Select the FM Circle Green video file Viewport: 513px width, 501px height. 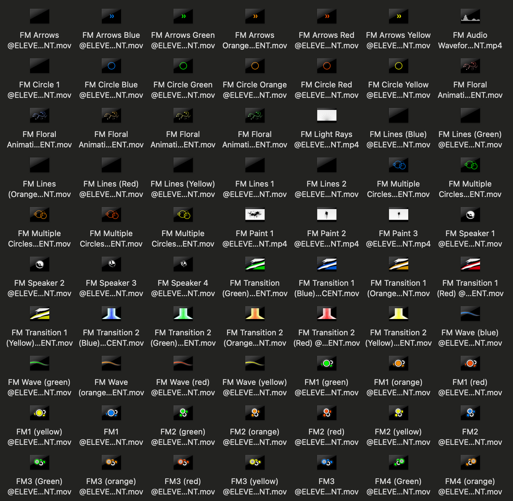[x=183, y=66]
